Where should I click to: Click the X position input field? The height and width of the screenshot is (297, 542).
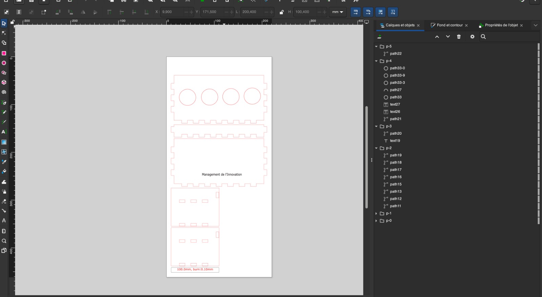point(172,12)
